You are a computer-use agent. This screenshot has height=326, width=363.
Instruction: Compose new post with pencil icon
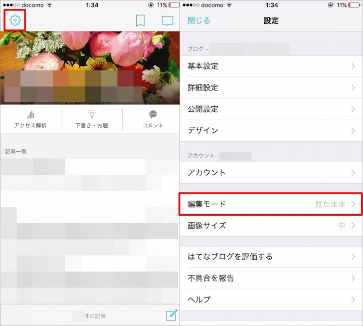click(x=171, y=315)
